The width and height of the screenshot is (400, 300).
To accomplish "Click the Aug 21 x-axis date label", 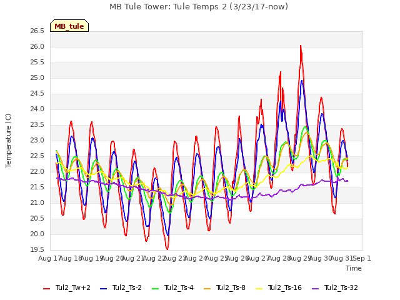I will (132, 259).
